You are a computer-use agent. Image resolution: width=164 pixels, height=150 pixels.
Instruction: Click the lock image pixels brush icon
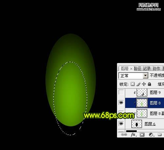(138, 84)
